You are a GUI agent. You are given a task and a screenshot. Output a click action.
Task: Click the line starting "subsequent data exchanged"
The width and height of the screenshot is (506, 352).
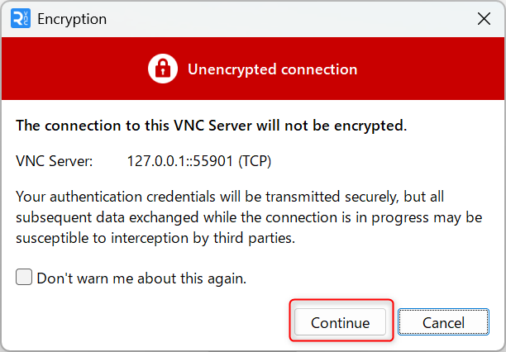point(249,218)
